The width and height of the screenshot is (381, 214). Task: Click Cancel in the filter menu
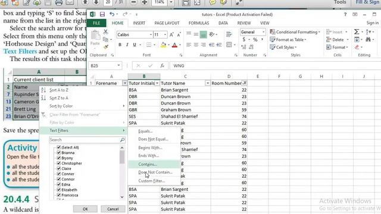click(x=113, y=209)
